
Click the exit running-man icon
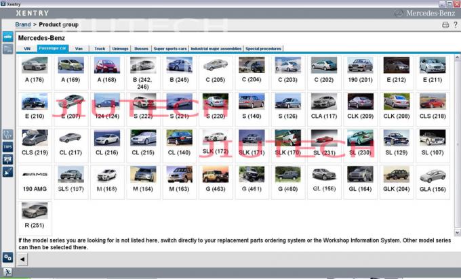[7, 272]
